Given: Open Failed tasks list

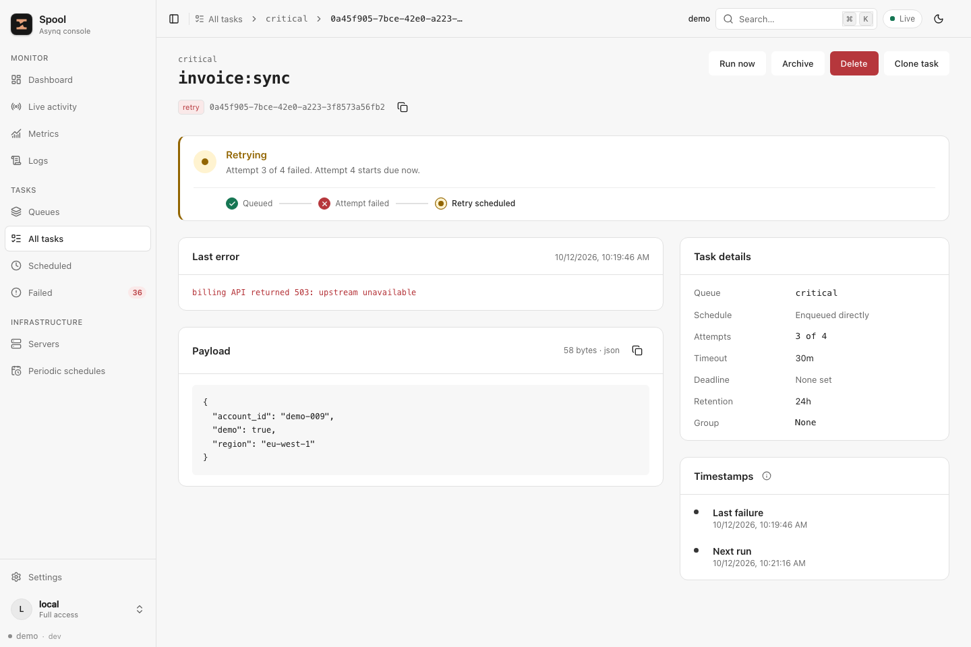Looking at the screenshot, I should click(x=78, y=292).
